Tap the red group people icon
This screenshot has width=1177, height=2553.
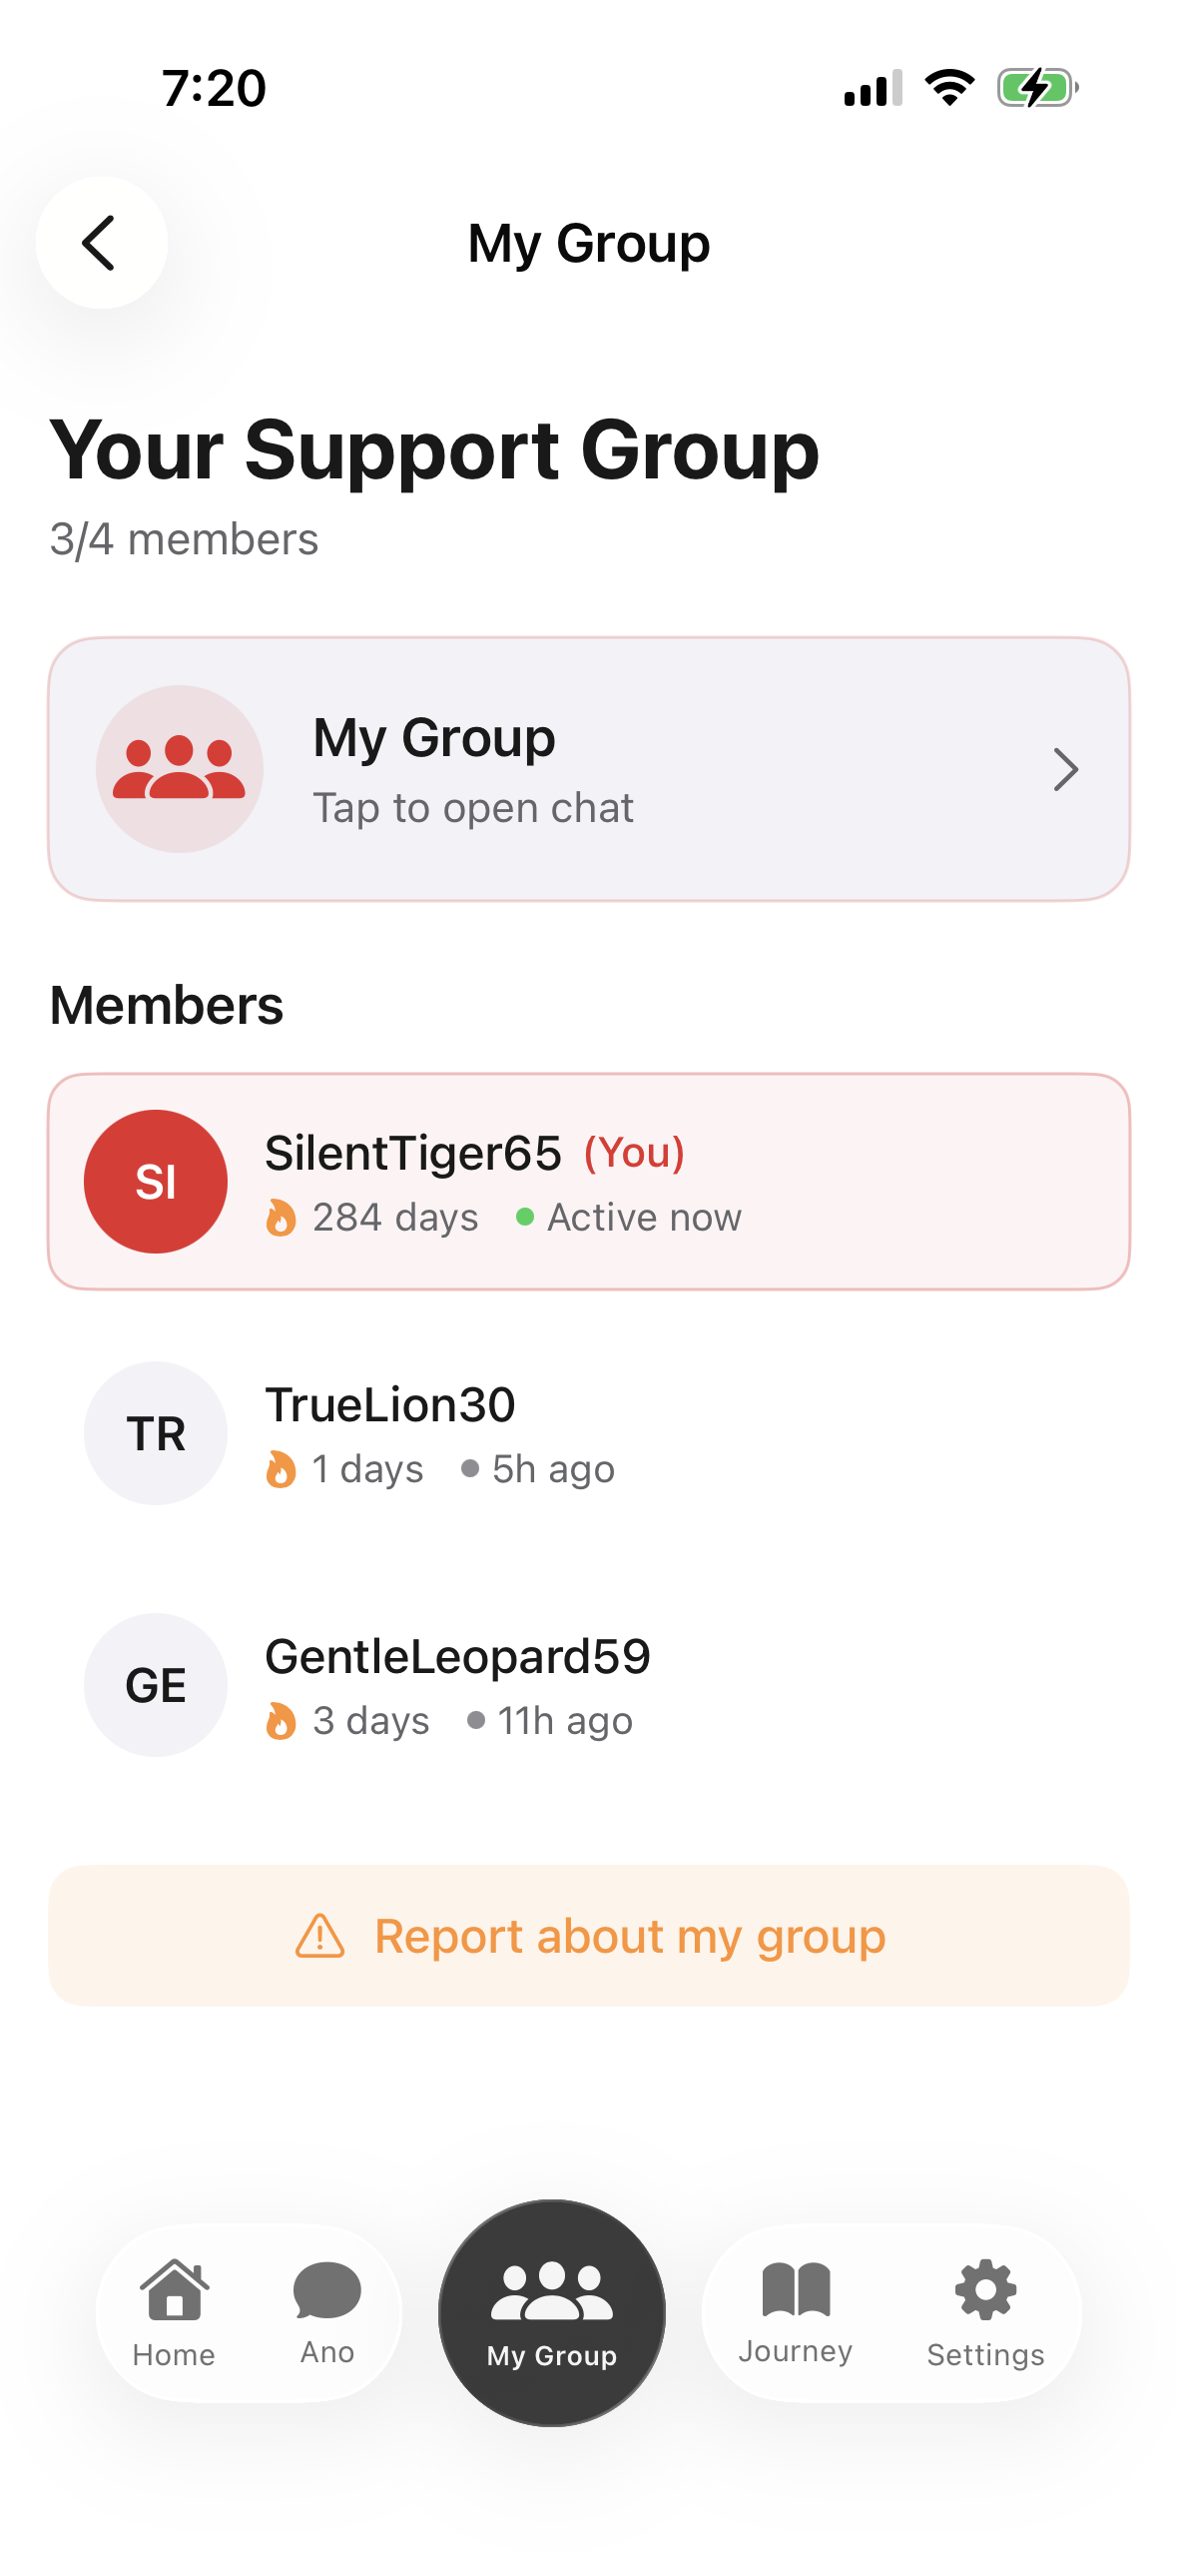pos(180,769)
